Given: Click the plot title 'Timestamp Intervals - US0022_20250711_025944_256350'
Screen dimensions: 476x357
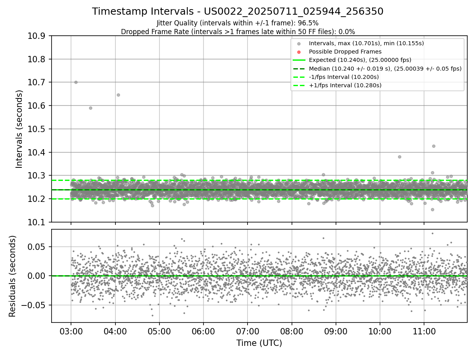Looking at the screenshot, I should [x=238, y=12].
